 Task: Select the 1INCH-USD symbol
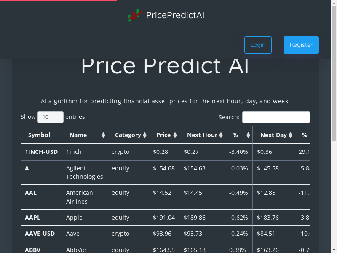click(41, 152)
